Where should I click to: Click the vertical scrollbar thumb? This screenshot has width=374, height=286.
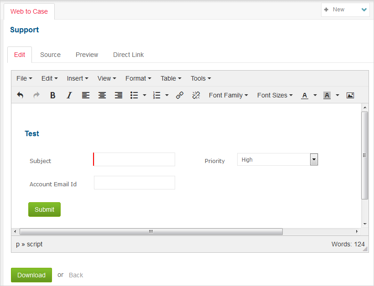pos(365,155)
